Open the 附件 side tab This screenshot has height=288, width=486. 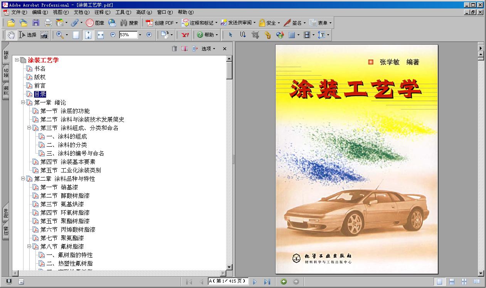tap(6, 213)
